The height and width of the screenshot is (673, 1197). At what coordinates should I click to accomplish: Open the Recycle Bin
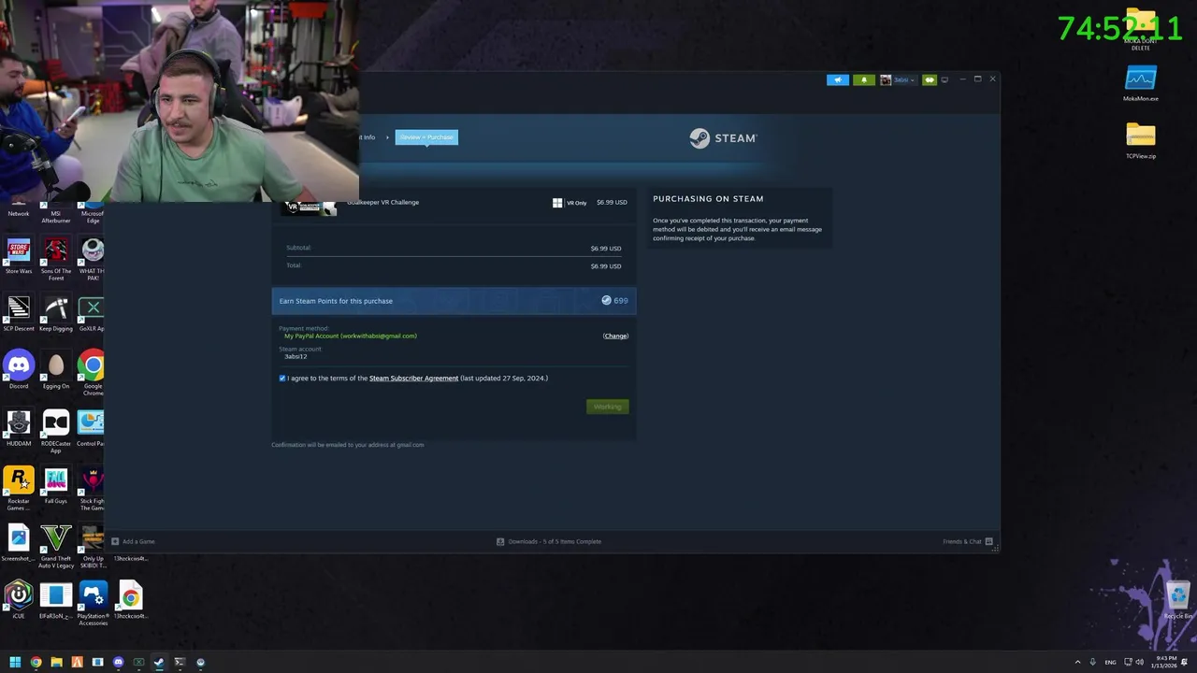[x=1178, y=600]
